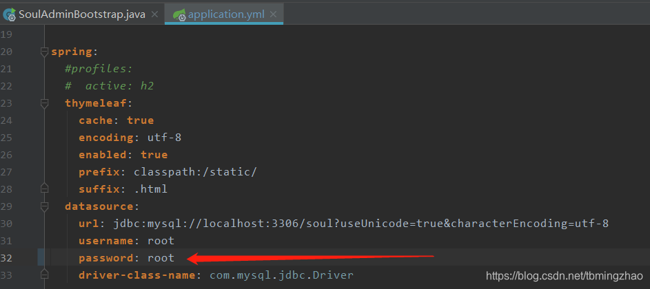Collapse the datasource block fold marker
This screenshot has height=289, width=650.
point(44,206)
